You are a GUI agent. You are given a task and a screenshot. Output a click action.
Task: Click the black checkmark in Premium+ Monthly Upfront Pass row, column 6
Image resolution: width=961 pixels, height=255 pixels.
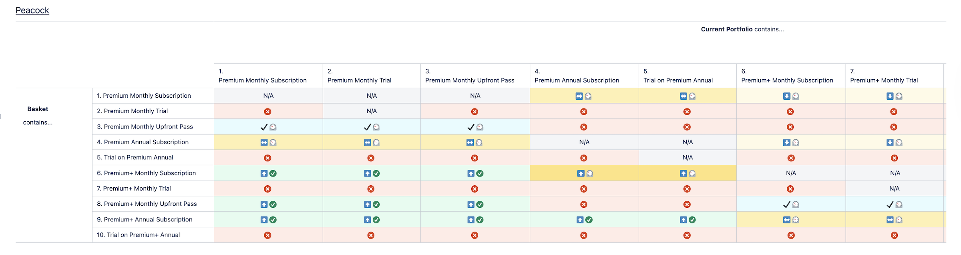coord(787,205)
